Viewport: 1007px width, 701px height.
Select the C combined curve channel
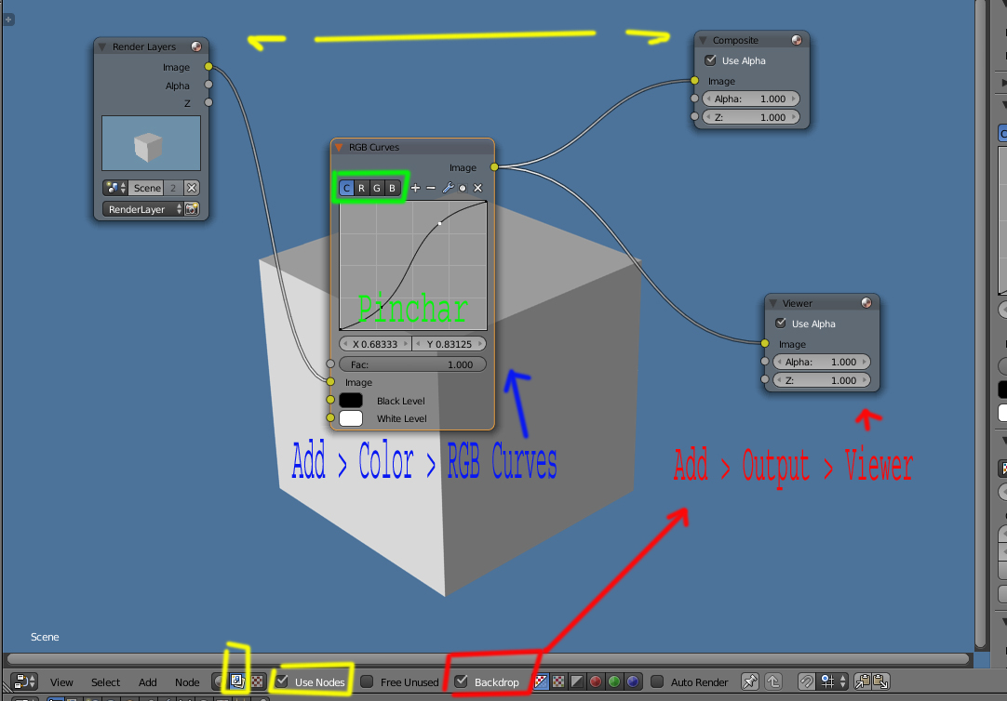(x=347, y=188)
